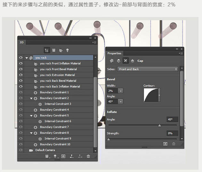Click the Filter By Meshes icon

pyautogui.click(x=54, y=50)
